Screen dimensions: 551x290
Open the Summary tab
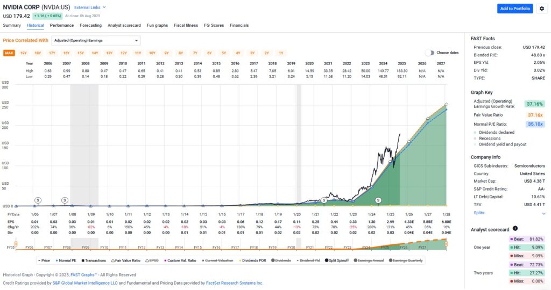click(x=12, y=25)
